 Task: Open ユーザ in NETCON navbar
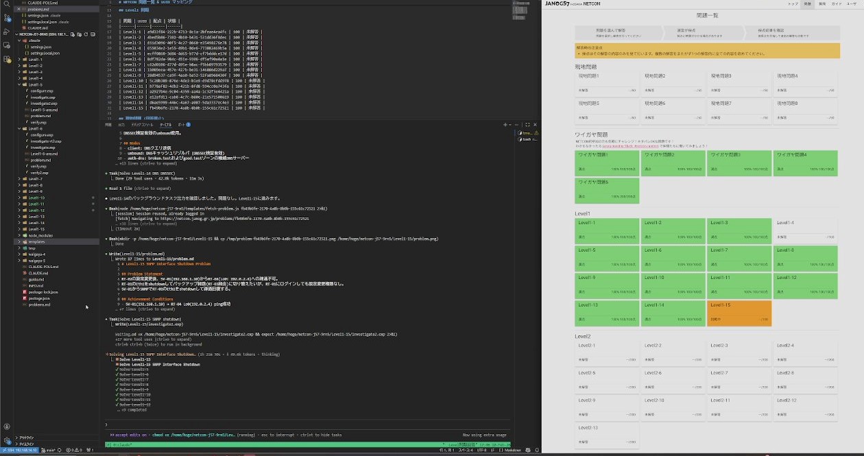point(852,4)
